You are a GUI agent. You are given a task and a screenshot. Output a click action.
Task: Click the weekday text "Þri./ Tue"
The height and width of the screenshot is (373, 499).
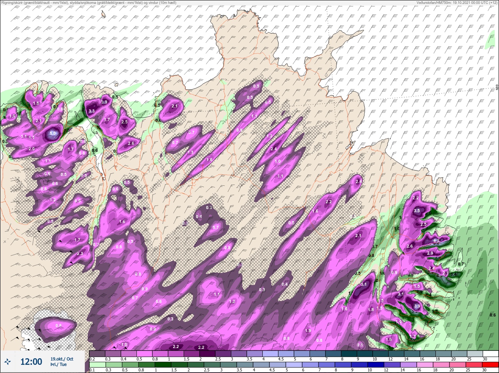tap(58, 364)
